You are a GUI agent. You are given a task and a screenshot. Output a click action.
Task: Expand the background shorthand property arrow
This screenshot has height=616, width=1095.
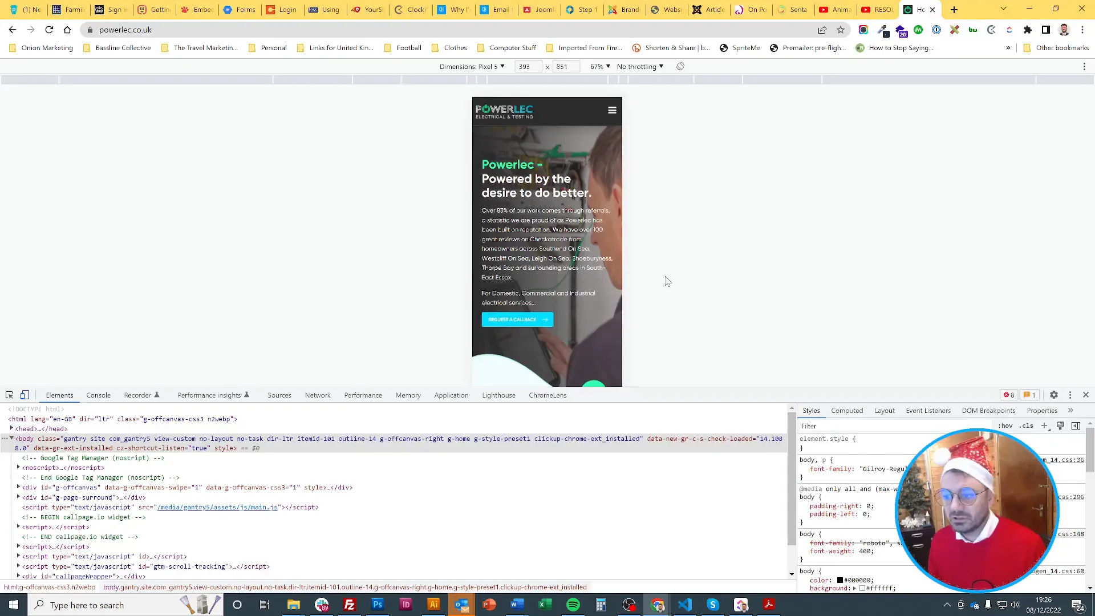pos(854,588)
